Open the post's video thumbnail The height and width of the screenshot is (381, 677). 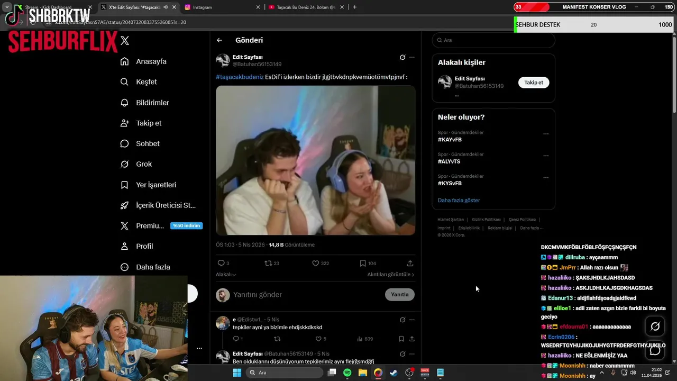click(x=315, y=160)
